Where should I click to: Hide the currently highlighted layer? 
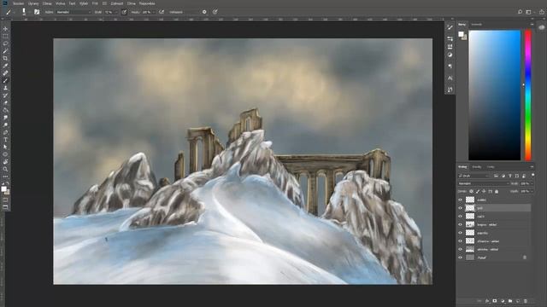(x=460, y=208)
